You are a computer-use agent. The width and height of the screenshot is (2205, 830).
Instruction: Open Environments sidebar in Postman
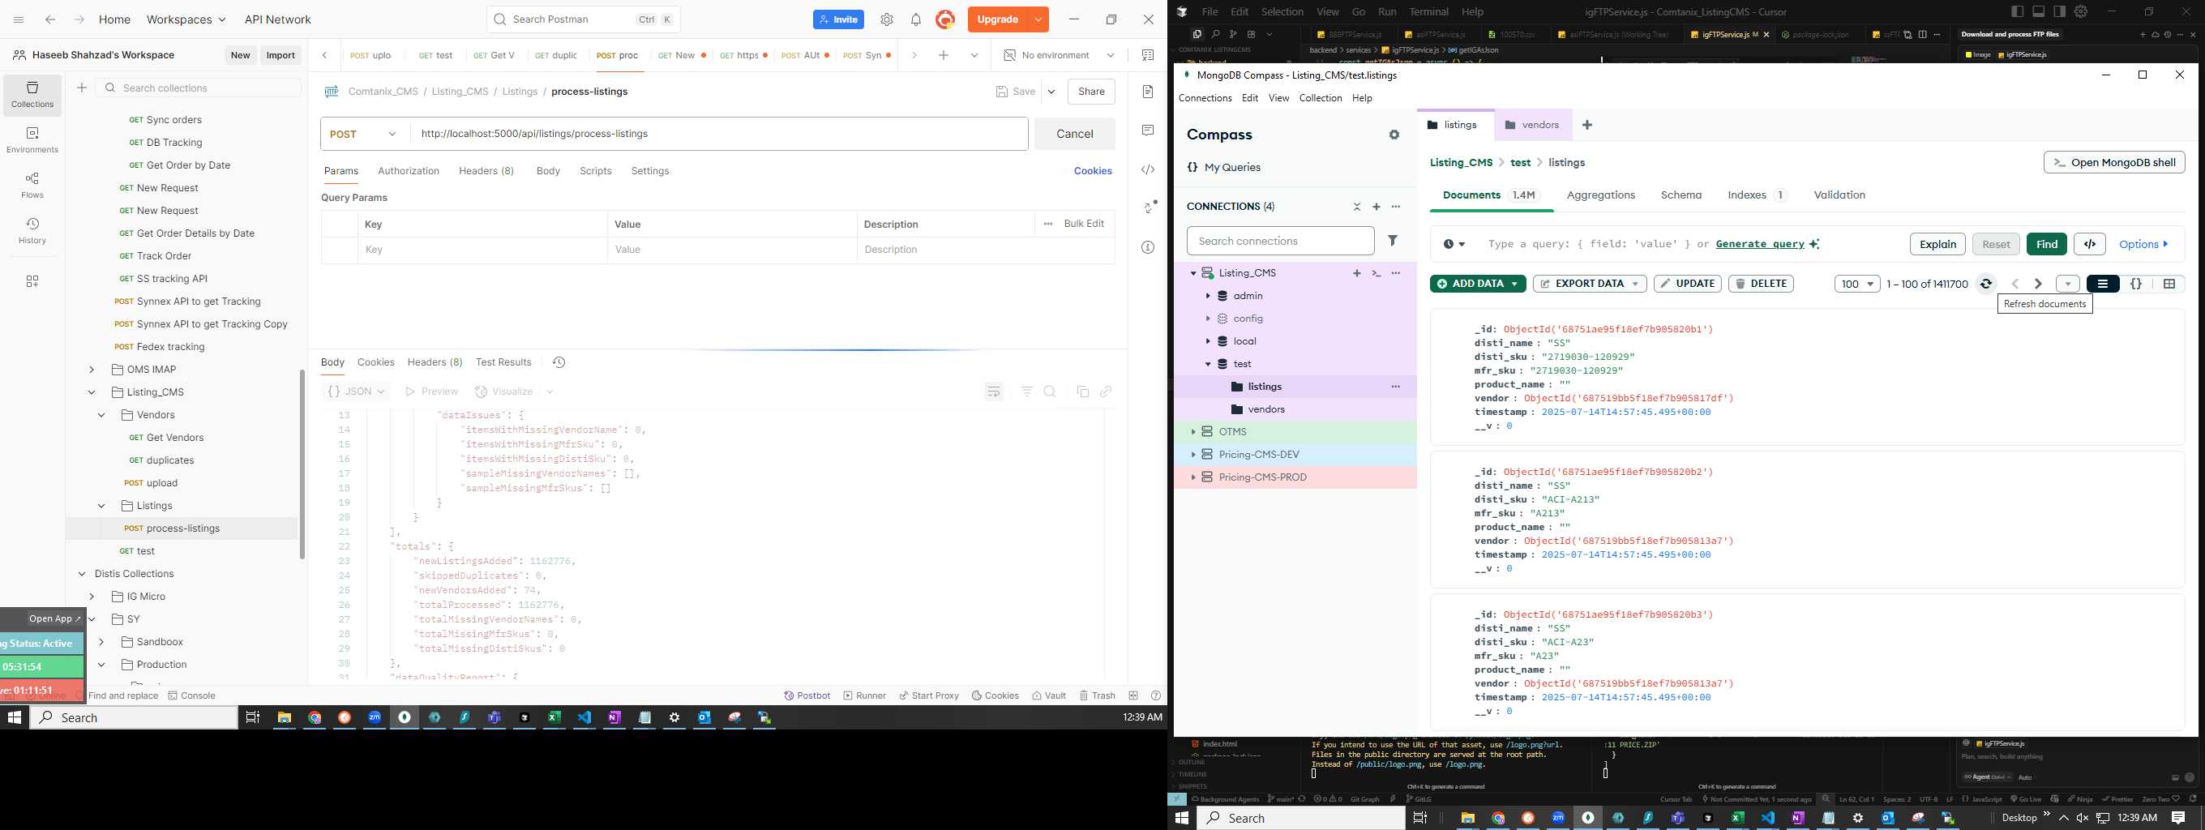point(32,140)
